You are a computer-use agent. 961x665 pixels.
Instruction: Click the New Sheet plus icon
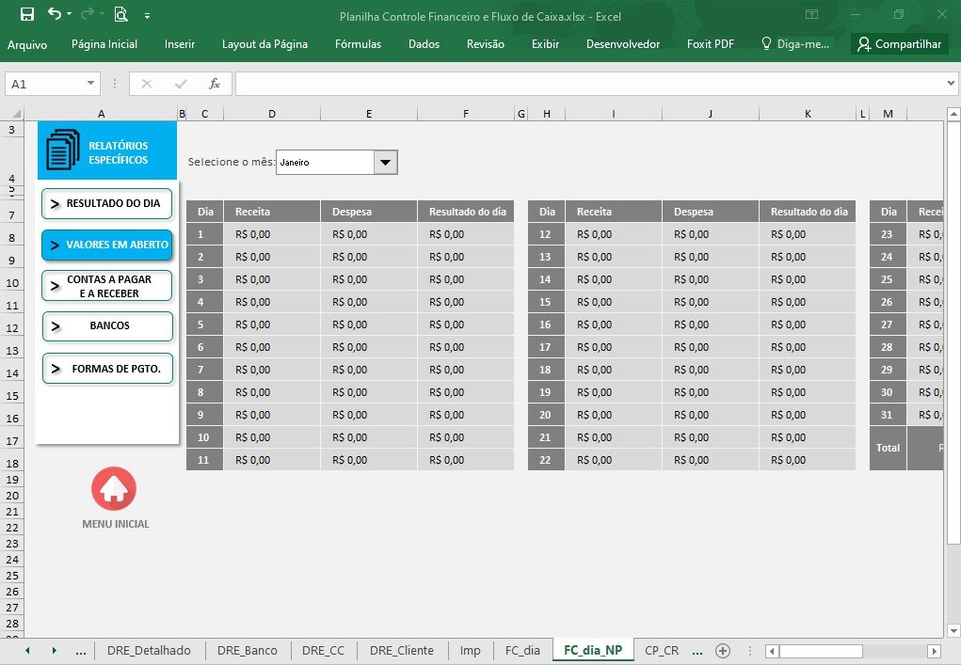(x=723, y=650)
